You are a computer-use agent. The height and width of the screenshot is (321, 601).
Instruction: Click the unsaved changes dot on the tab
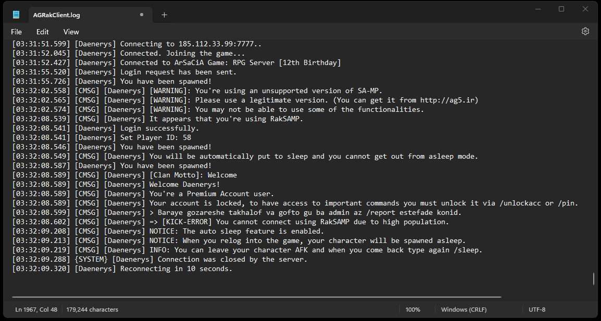pyautogui.click(x=141, y=15)
